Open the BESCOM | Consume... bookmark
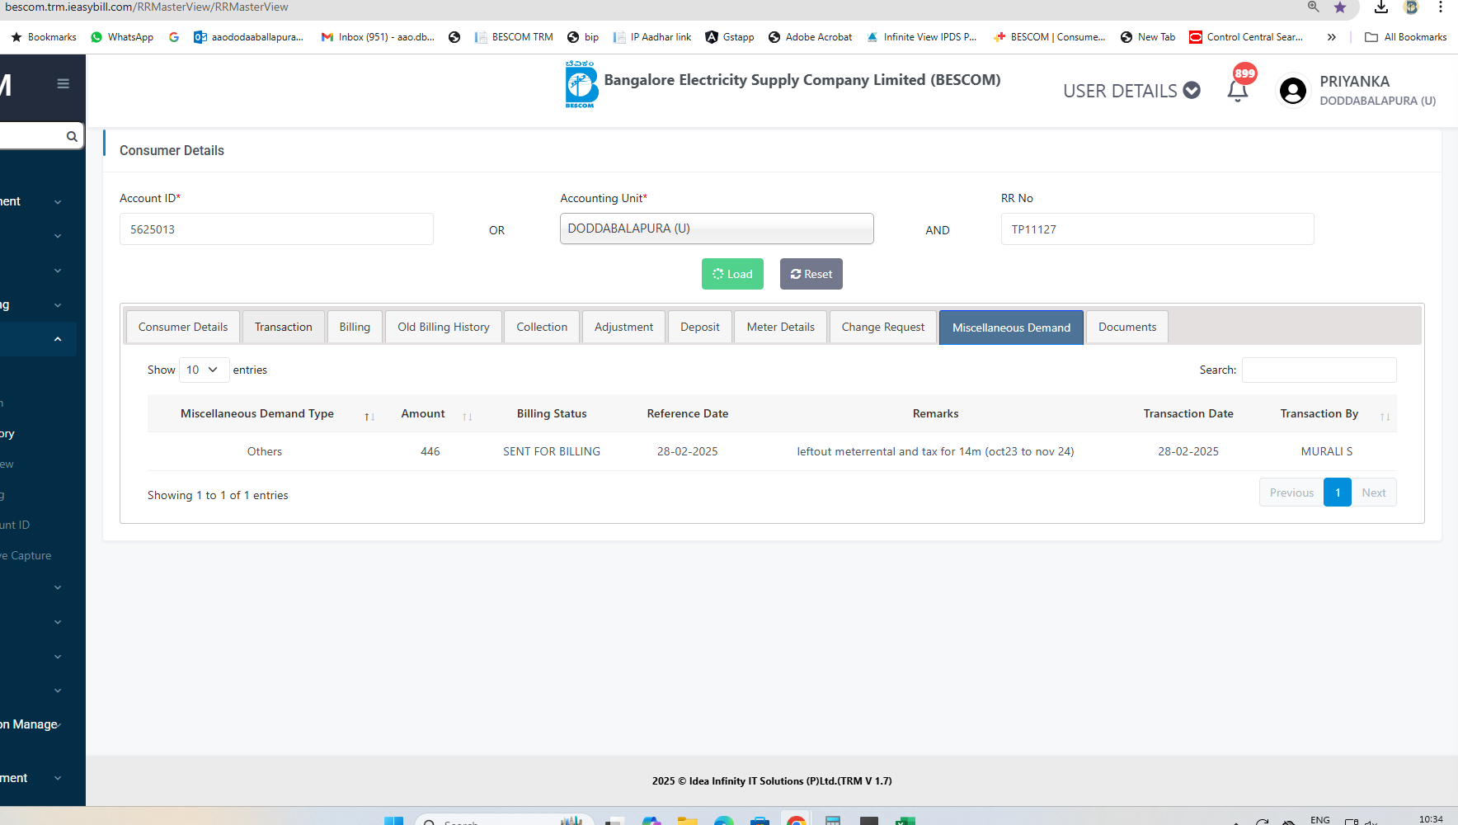 coord(1049,37)
